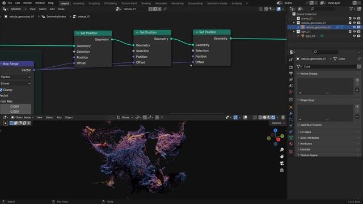The height and width of the screenshot is (204, 363).
Task: Select rendered viewport shading mode
Action: (x=273, y=117)
